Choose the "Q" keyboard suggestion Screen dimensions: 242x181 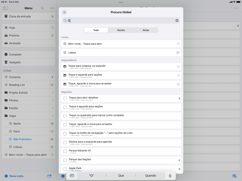coord(92,175)
